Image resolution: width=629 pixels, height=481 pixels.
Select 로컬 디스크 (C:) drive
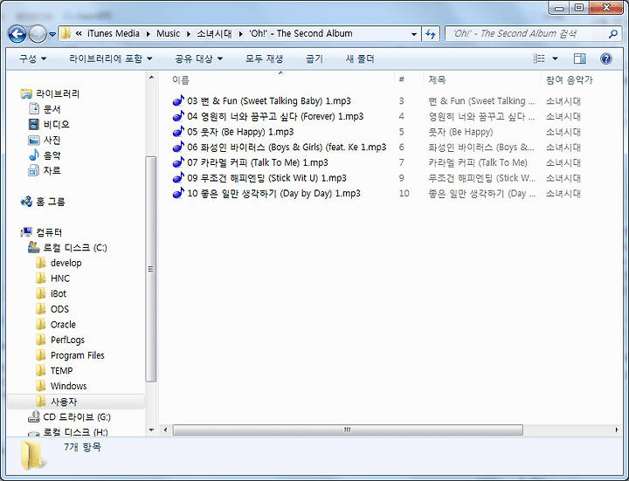click(x=75, y=248)
